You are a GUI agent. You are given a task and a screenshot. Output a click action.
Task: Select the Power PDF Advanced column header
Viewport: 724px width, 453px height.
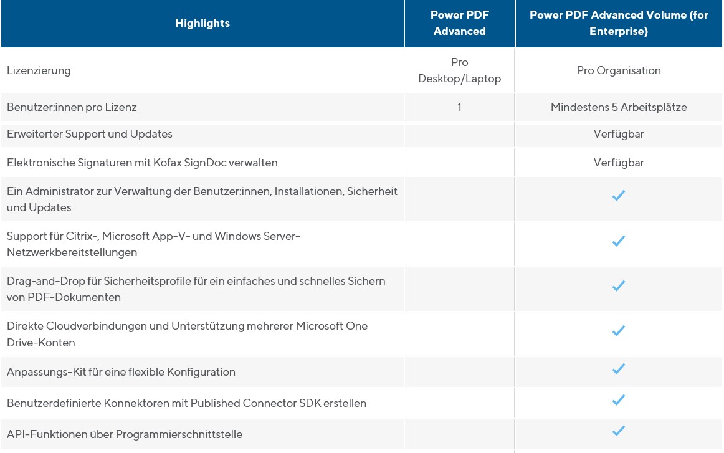pyautogui.click(x=460, y=24)
